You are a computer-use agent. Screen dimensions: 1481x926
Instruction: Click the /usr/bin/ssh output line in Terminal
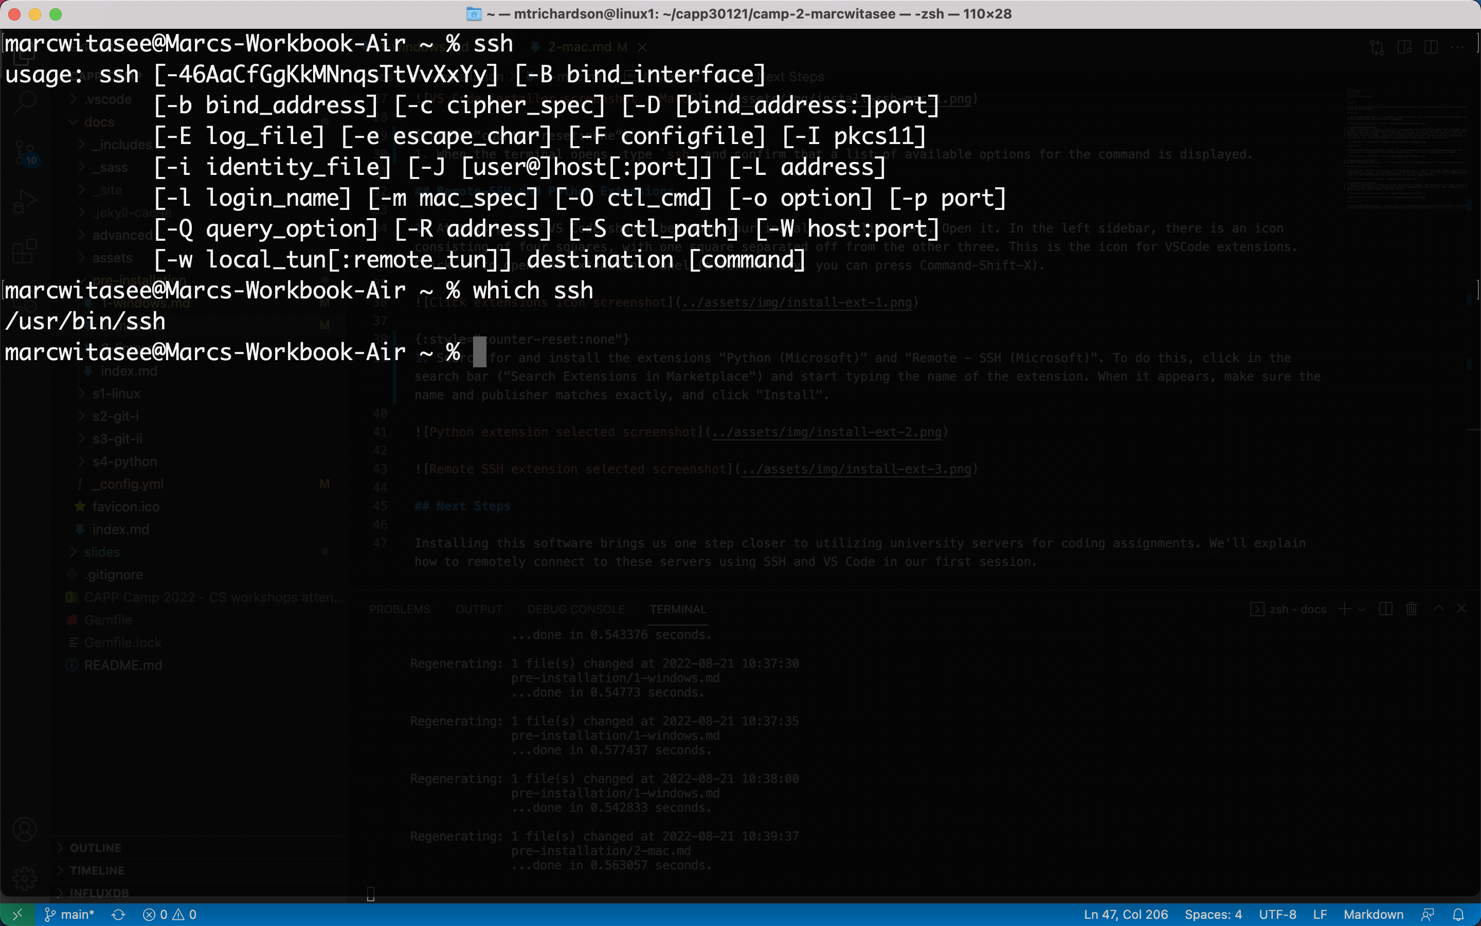(85, 322)
